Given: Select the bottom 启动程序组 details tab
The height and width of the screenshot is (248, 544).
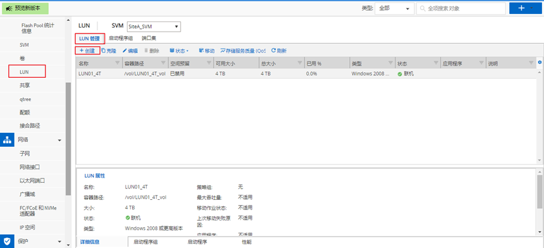Looking at the screenshot, I should pyautogui.click(x=146, y=242).
